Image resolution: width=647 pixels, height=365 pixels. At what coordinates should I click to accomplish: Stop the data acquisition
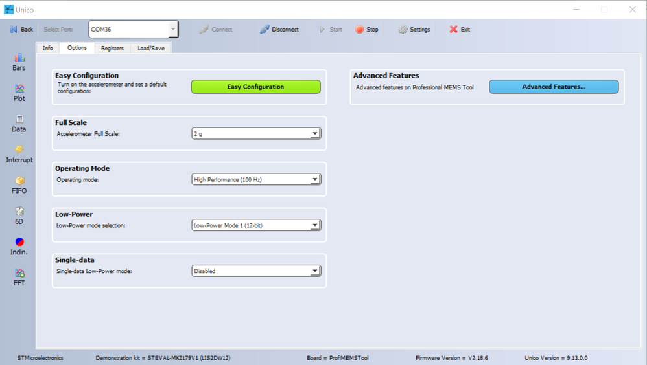[367, 29]
